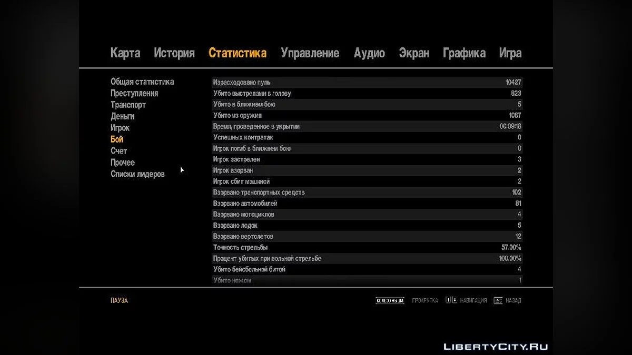
Task: Open the Аудио settings tab
Action: 370,53
